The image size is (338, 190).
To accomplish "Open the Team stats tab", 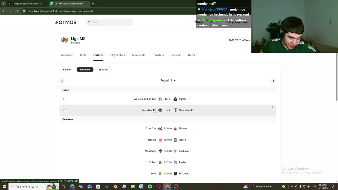I will click(138, 55).
